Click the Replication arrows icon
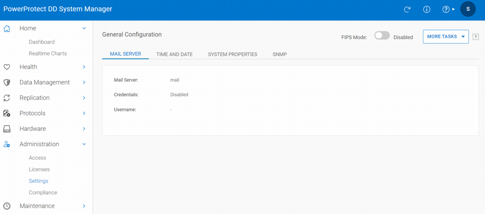 pyautogui.click(x=7, y=98)
